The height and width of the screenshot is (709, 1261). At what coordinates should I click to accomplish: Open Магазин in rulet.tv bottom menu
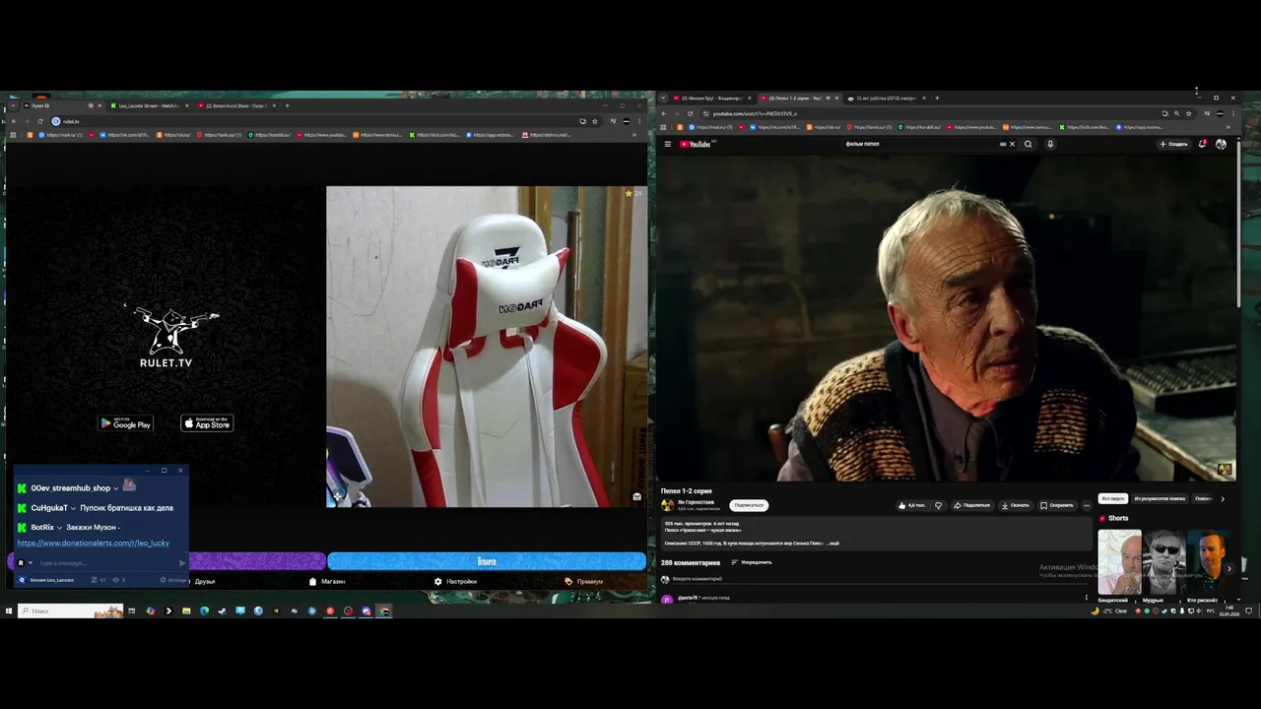click(328, 581)
